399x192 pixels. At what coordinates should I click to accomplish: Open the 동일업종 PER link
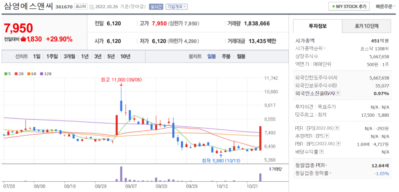[x=311, y=165]
